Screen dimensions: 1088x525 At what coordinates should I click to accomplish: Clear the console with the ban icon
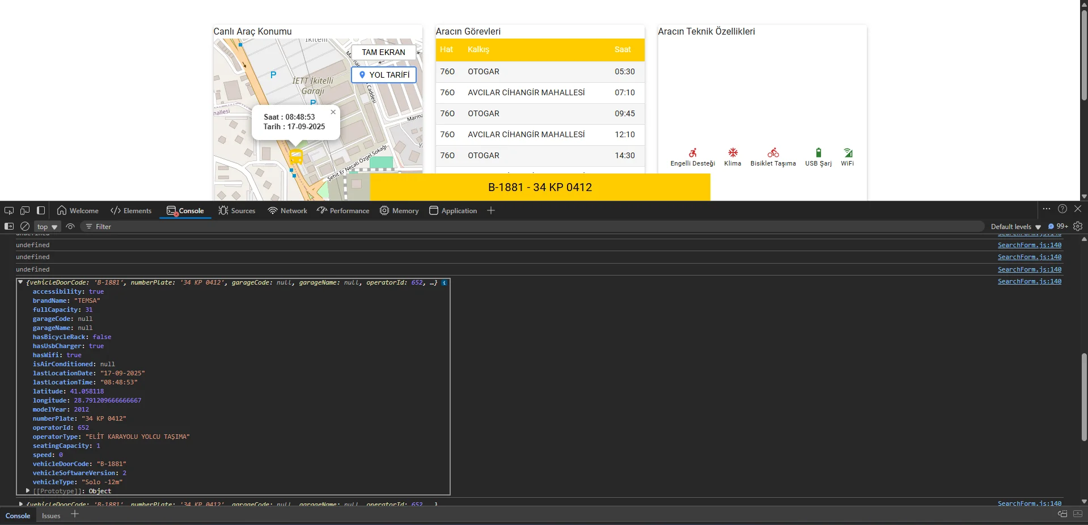pyautogui.click(x=25, y=226)
